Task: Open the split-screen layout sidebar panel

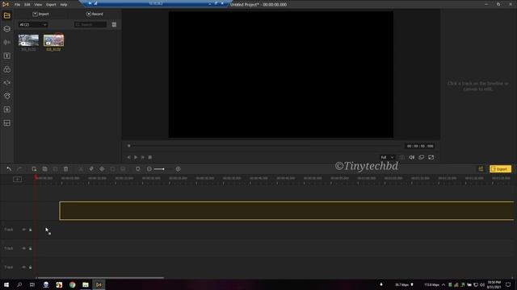Action: tap(7, 123)
